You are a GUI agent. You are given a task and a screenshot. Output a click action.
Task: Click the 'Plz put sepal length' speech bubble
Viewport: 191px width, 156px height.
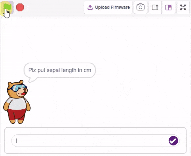(60, 70)
